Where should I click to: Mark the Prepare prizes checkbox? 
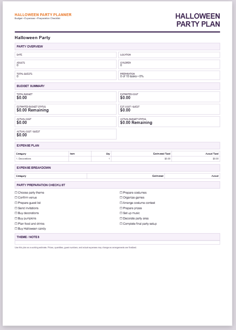[x=121, y=208]
